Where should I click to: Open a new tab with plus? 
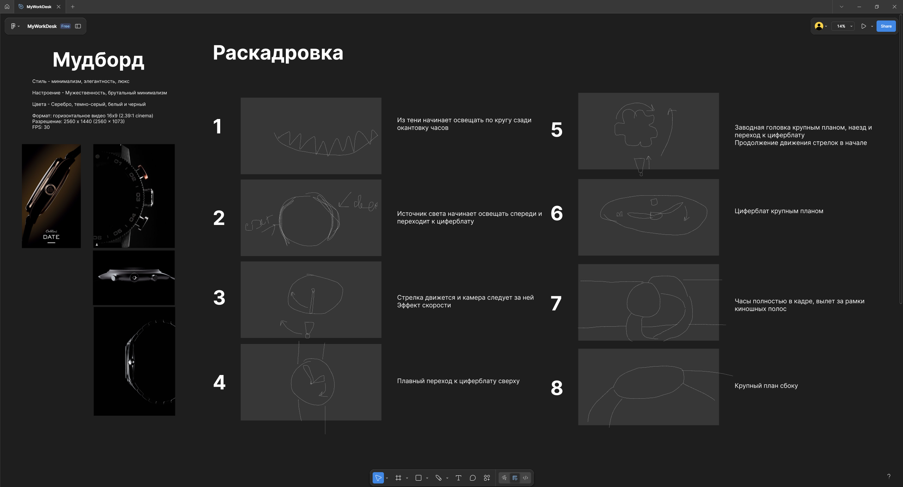pyautogui.click(x=73, y=7)
